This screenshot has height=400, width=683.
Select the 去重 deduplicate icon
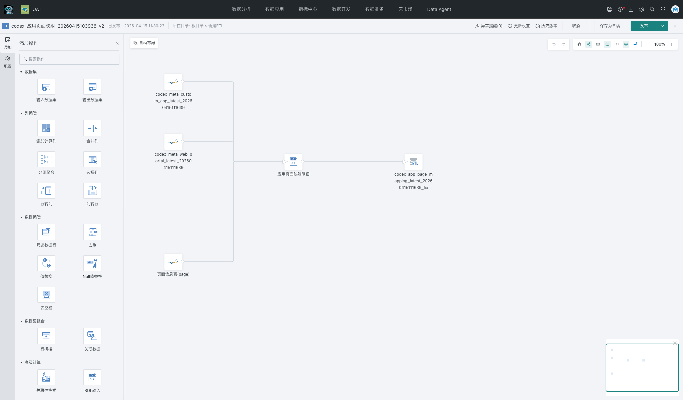92,232
